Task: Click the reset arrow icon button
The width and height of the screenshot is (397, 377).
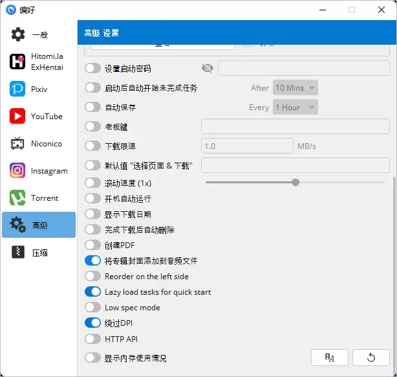Action: (x=371, y=358)
